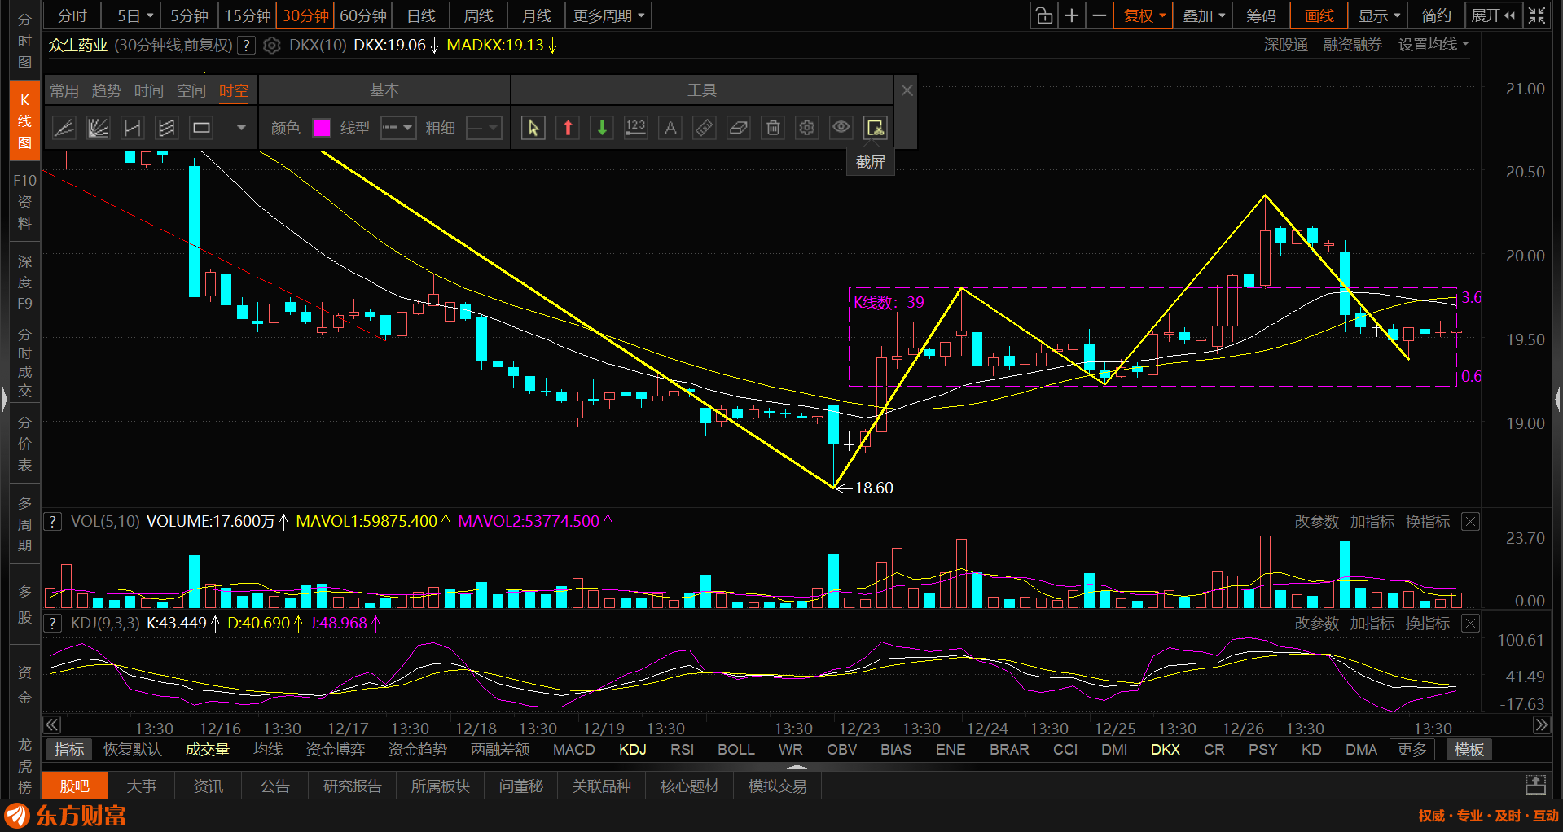Screen dimensions: 1563x832
Task: Zoom in chart with plus button
Action: coord(1072,15)
